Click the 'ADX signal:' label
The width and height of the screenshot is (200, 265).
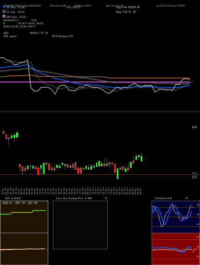point(10,36)
